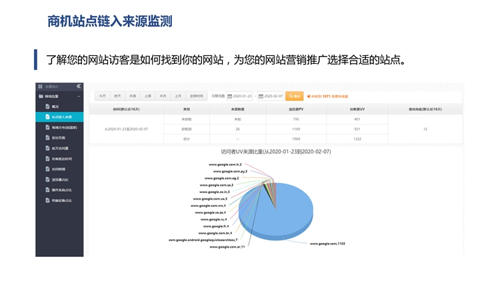The height and width of the screenshot is (281, 500).
Task: Select 全部时间 time range button
Action: (x=195, y=96)
